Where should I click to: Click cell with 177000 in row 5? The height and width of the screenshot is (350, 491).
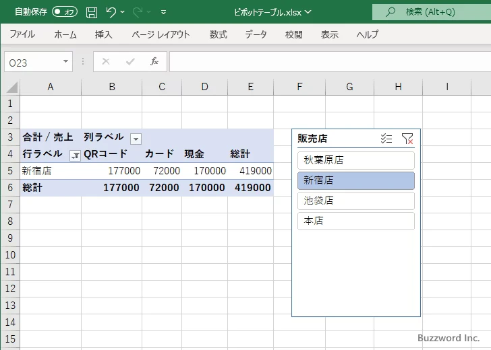[x=112, y=171]
